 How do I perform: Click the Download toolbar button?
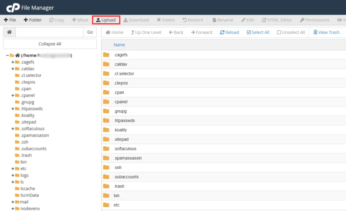136,20
